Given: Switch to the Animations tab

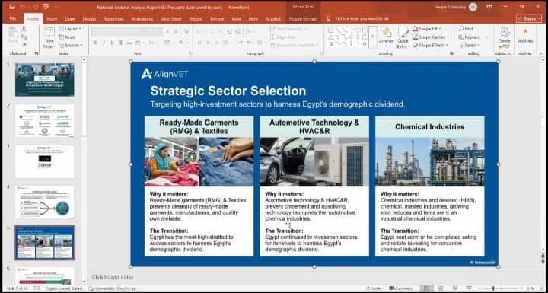Looking at the screenshot, I should click(x=142, y=18).
